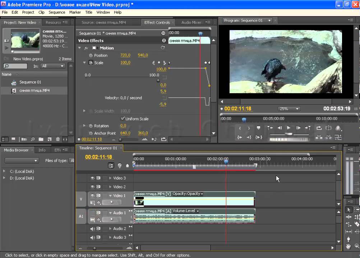
Task: Toggle safe margins in Program monitor
Action: click(328, 128)
